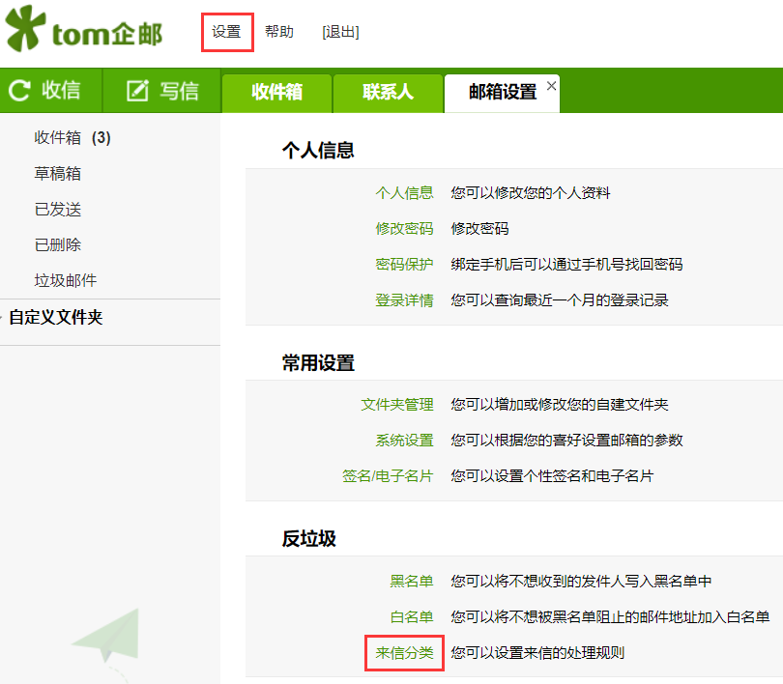Screen dimensions: 783x684
Task: Open the 已删除 folder
Action: pos(58,245)
